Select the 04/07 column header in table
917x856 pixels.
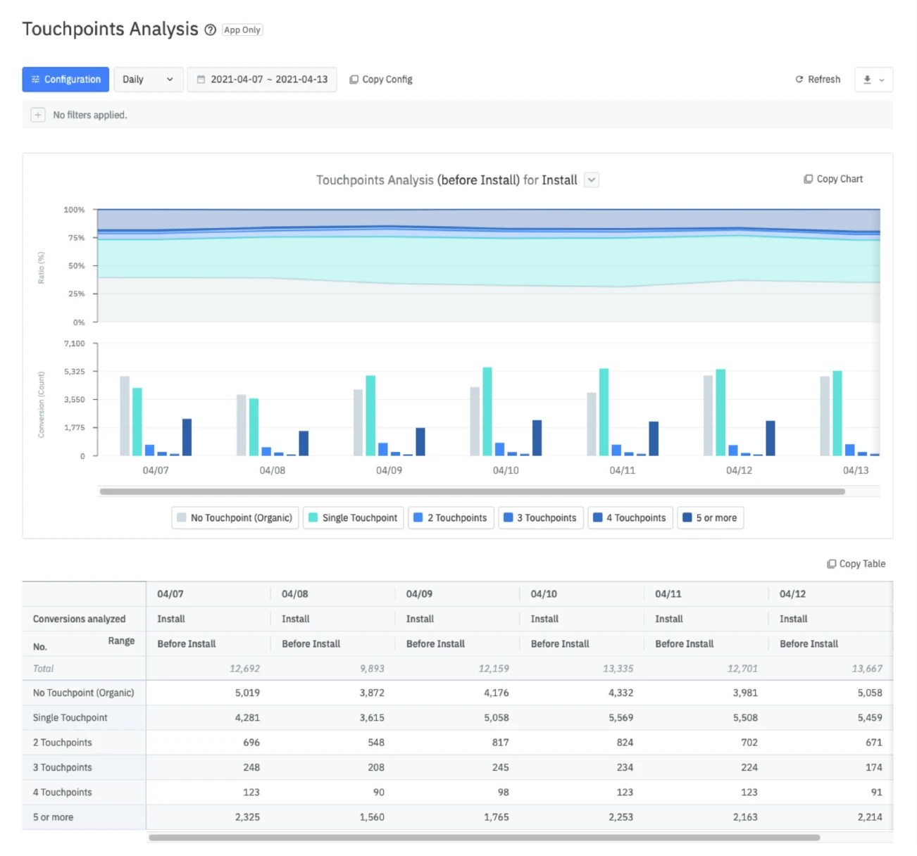(x=170, y=594)
